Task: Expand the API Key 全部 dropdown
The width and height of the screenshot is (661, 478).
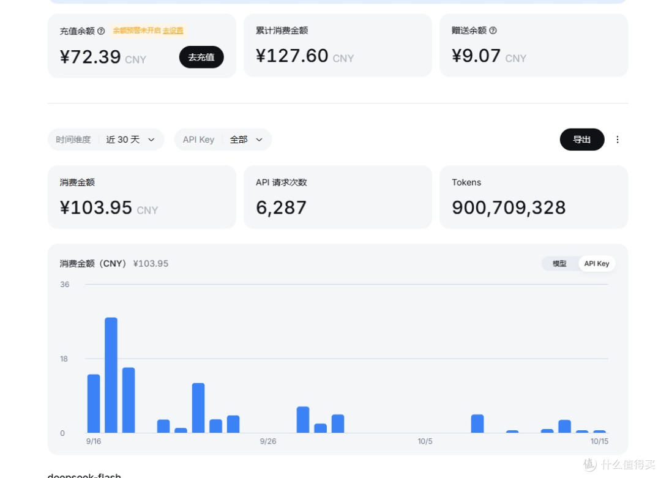Action: [x=223, y=140]
